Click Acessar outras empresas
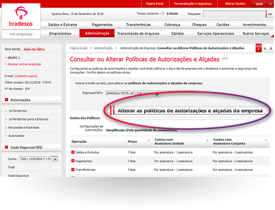The image size is (275, 210). coord(24,64)
